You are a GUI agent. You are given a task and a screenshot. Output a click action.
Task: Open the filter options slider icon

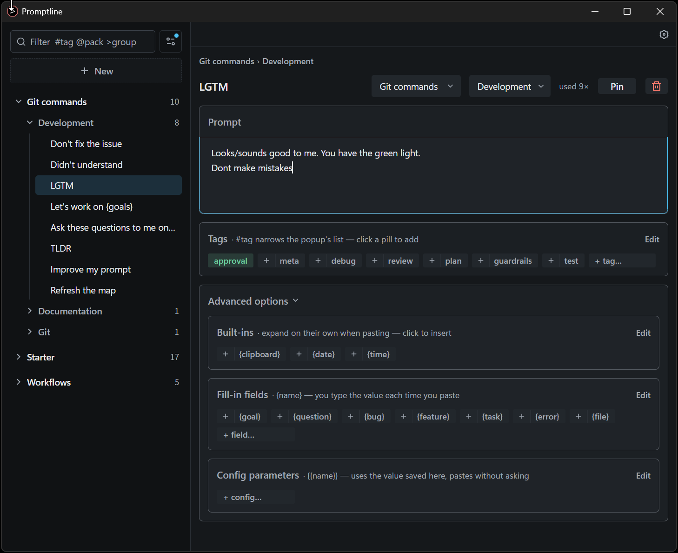[x=171, y=41]
